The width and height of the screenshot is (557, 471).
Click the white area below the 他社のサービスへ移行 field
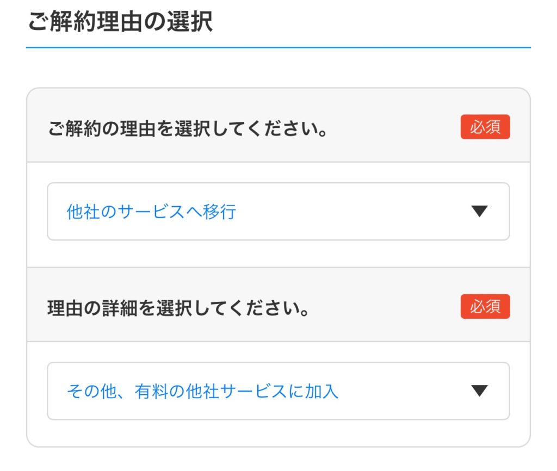point(278,253)
